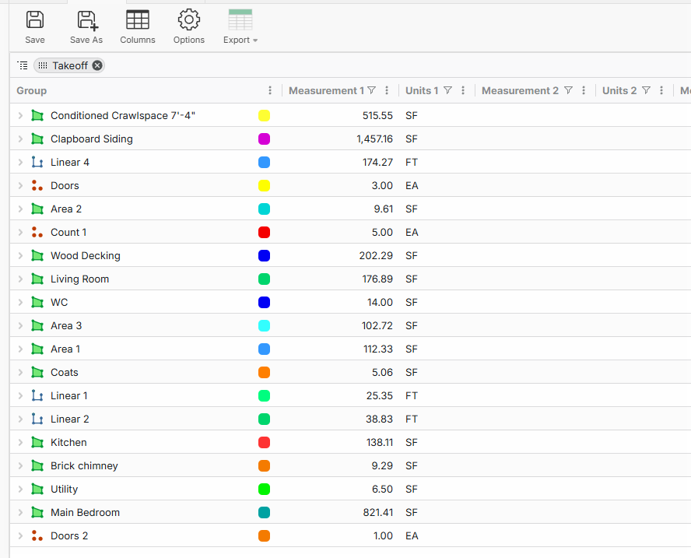Open the Units 1 column menu
The height and width of the screenshot is (558, 691).
click(463, 90)
